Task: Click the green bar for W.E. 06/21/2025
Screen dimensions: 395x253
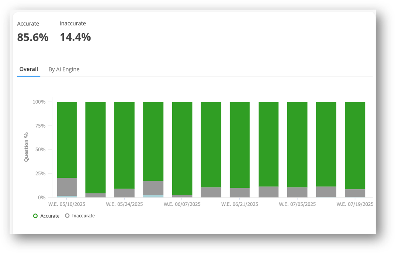Action: point(240,145)
